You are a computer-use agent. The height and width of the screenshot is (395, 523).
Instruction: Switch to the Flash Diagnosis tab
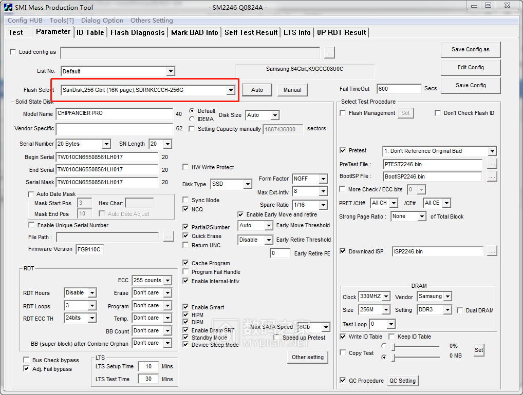pyautogui.click(x=137, y=32)
